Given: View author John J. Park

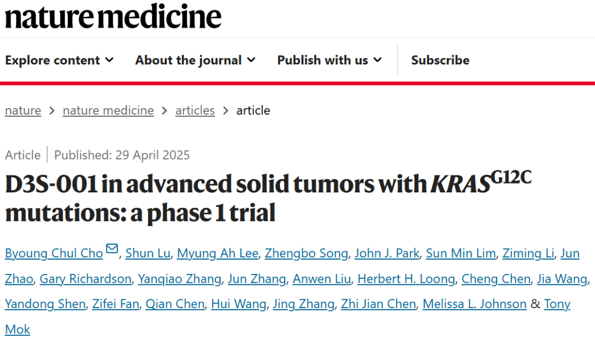Looking at the screenshot, I should 387,253.
